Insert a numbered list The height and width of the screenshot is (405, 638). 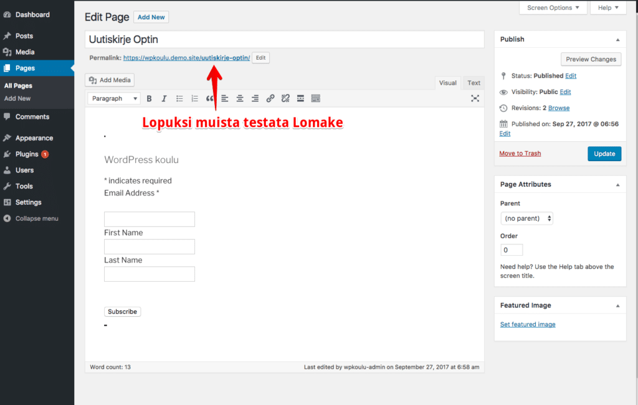click(194, 98)
